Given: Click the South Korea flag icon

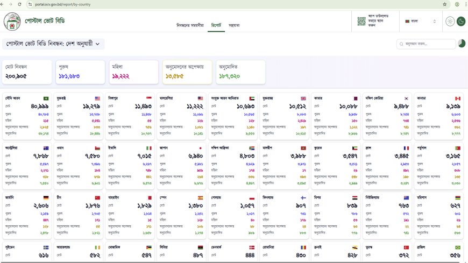Looking at the screenshot, I should [406, 98].
